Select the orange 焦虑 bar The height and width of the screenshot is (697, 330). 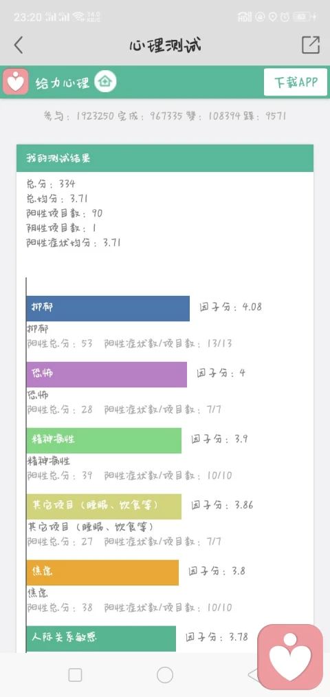[102, 572]
